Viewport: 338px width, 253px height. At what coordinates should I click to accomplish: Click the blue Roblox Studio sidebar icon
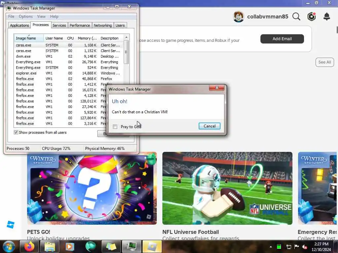click(10, 225)
